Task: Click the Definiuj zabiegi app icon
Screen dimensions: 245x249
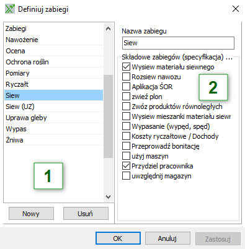Action: tap(10, 9)
